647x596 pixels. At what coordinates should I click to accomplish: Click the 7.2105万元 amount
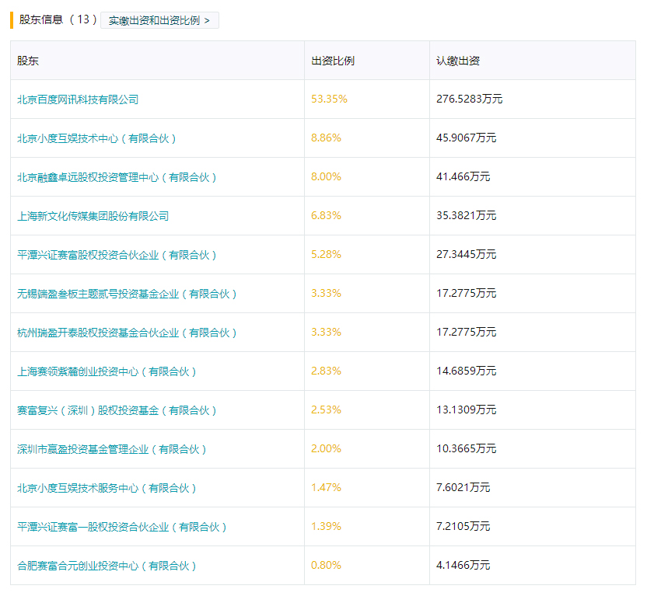click(x=463, y=526)
